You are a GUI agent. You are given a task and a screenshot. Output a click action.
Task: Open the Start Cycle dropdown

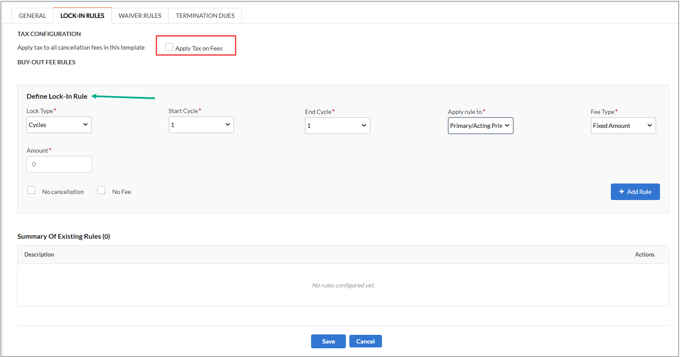(201, 125)
